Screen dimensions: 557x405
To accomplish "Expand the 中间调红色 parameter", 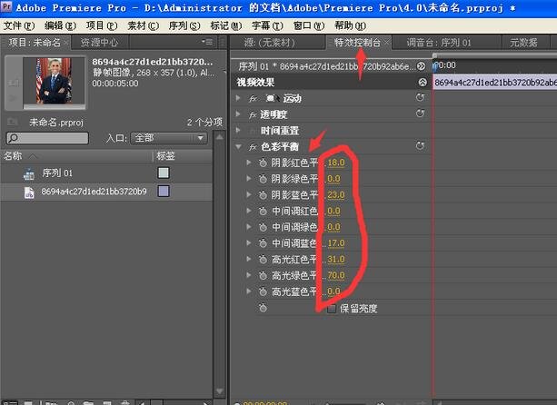I will click(x=249, y=211).
